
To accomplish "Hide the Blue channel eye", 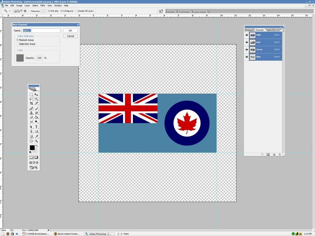I will coord(247,57).
